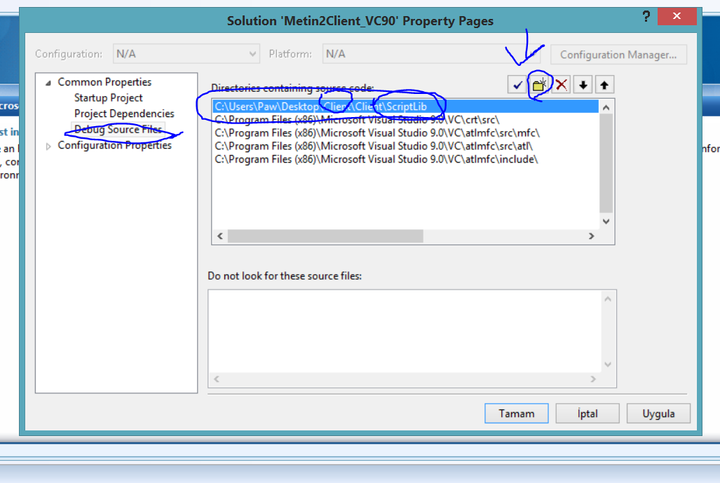Click the Check Entries checkmark icon
Screen dimensions: 720x483
click(x=517, y=85)
